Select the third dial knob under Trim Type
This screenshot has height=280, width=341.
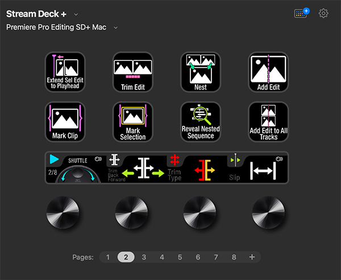click(x=199, y=212)
